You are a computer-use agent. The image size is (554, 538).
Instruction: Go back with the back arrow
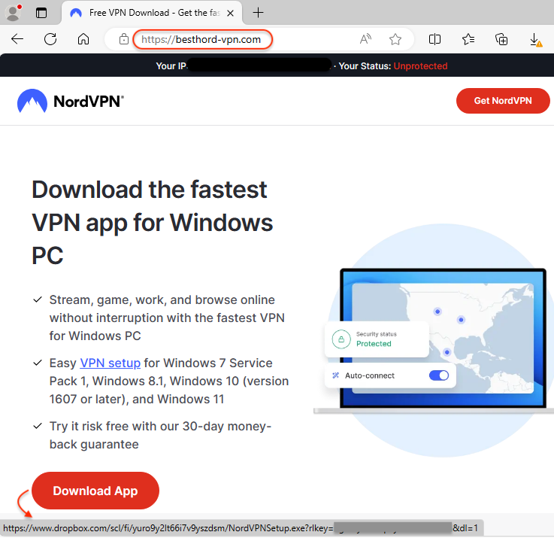(x=17, y=39)
